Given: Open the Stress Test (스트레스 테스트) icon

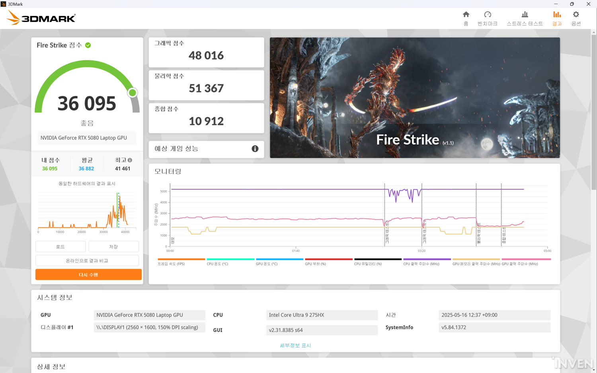Looking at the screenshot, I should tap(525, 15).
